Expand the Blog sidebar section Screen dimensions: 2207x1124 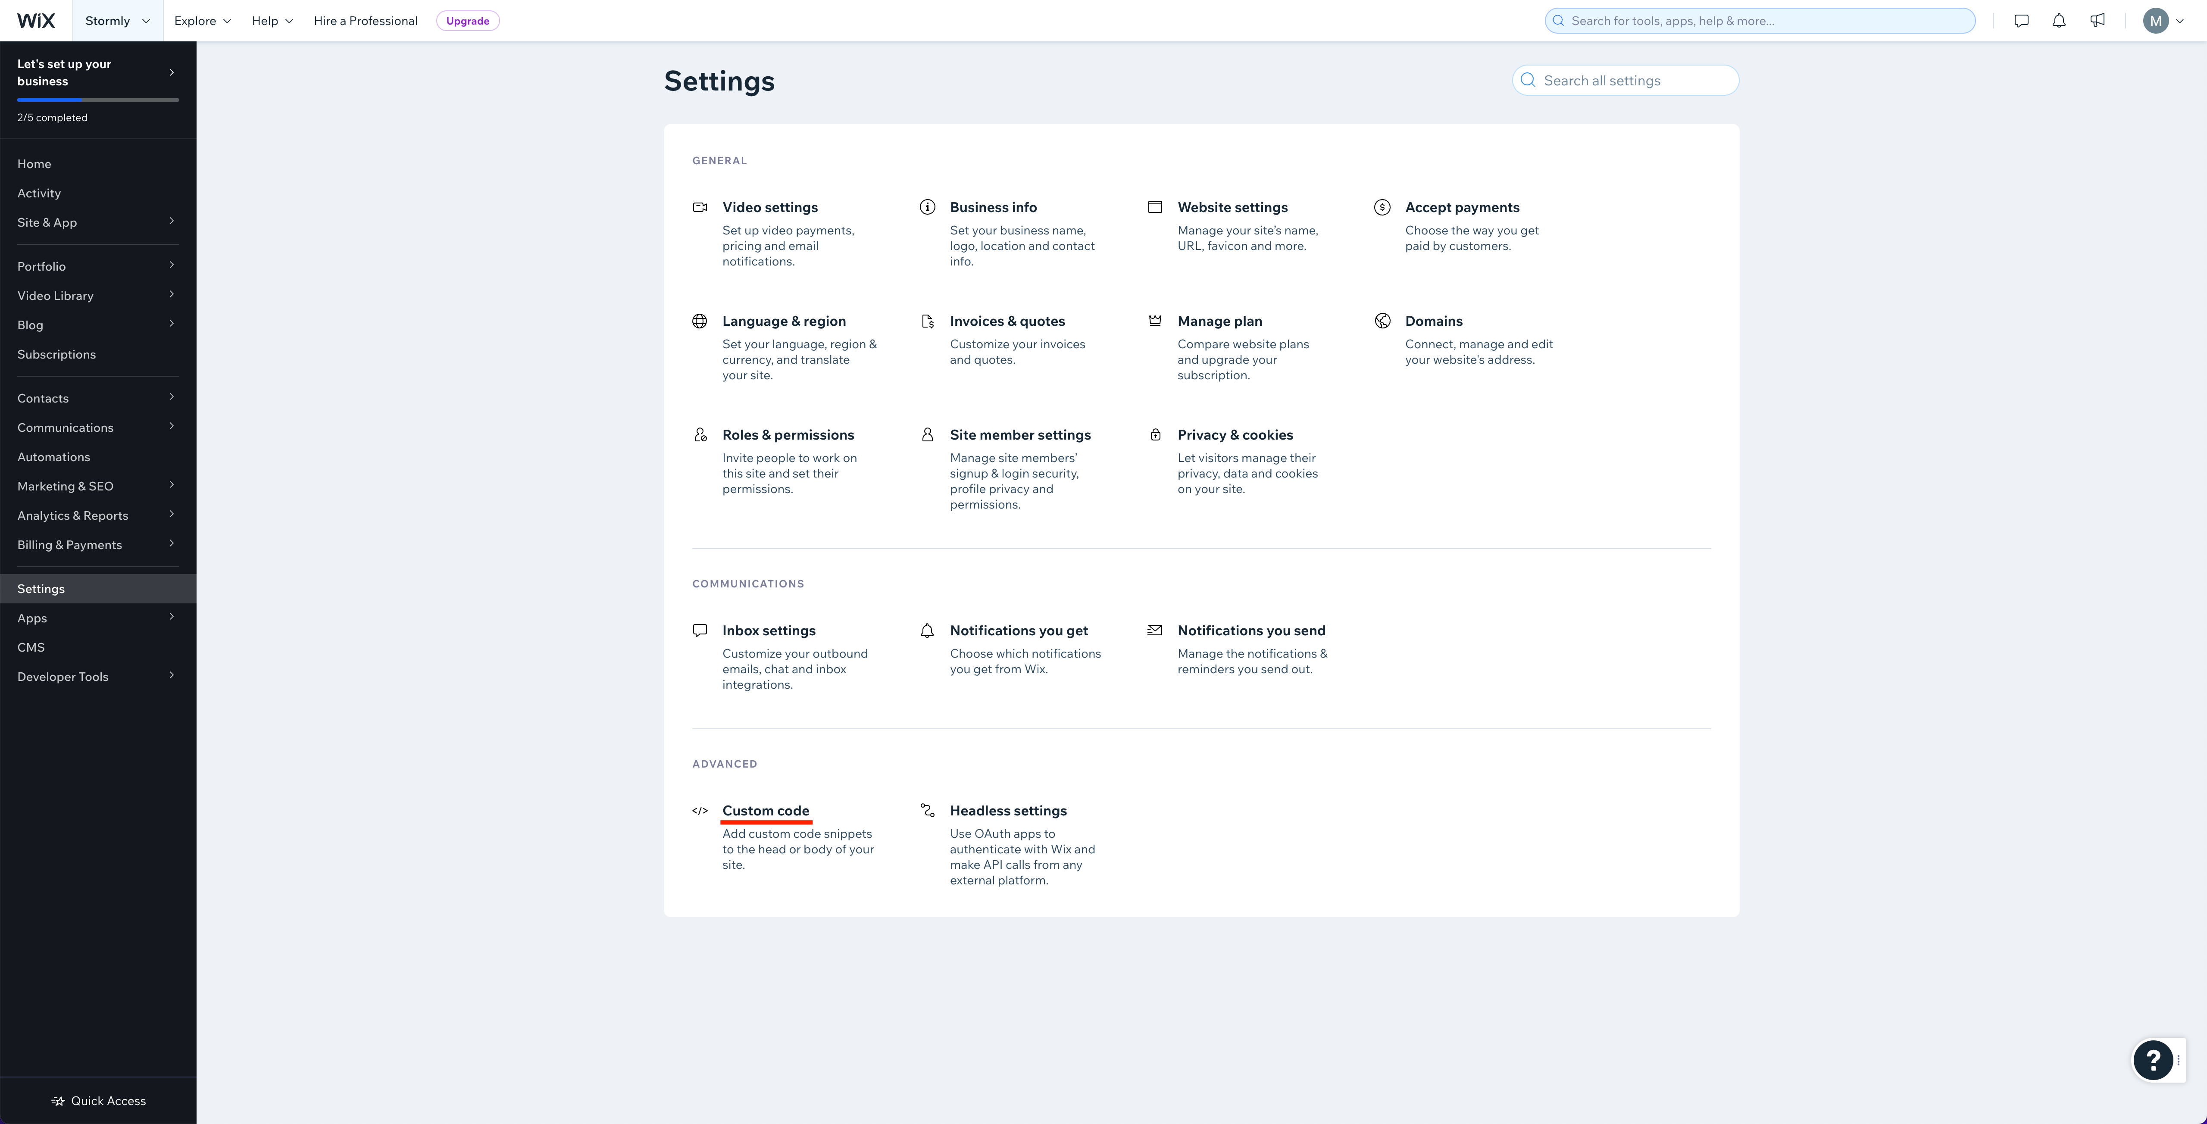click(98, 325)
